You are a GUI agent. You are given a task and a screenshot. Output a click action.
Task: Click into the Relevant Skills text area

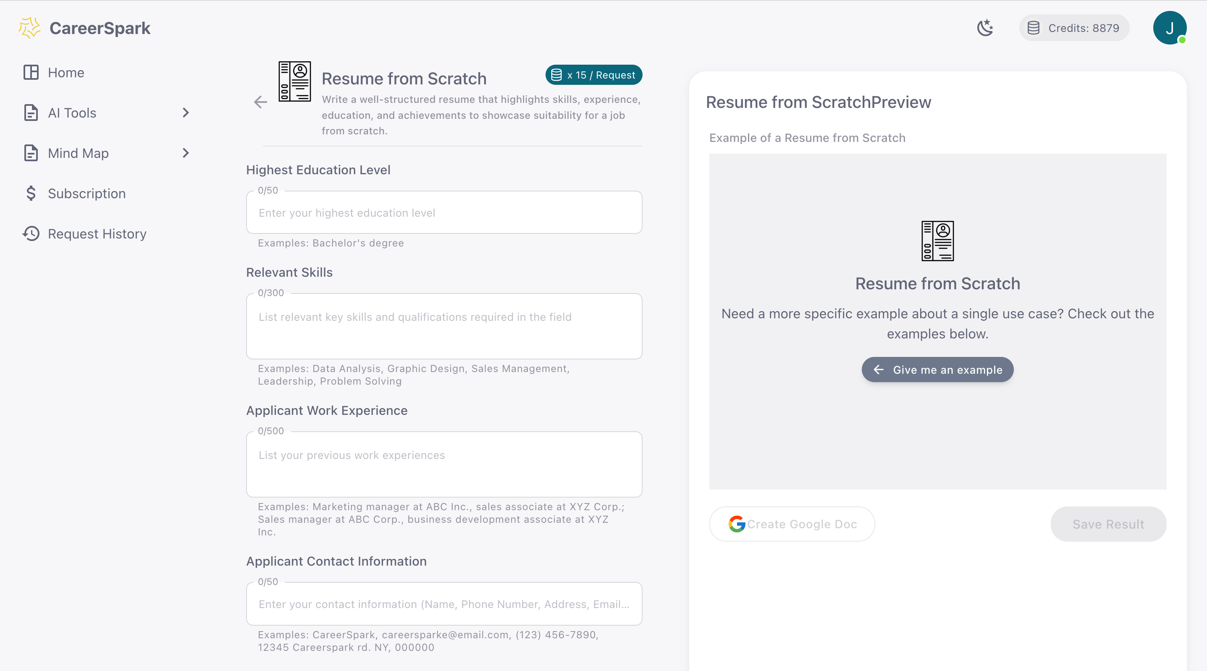[x=444, y=327]
